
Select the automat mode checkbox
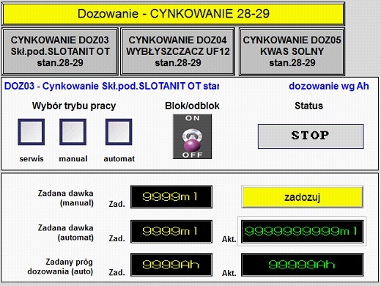(119, 132)
